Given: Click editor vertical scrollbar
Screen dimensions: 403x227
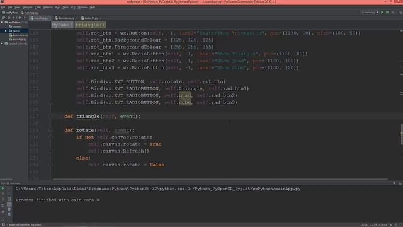Looking at the screenshot, I should tap(402, 134).
